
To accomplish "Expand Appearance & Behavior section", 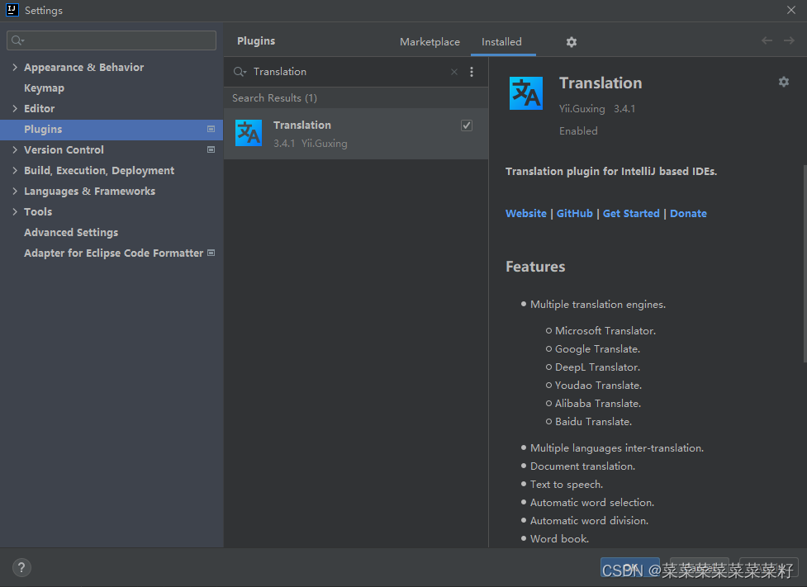I will [15, 68].
